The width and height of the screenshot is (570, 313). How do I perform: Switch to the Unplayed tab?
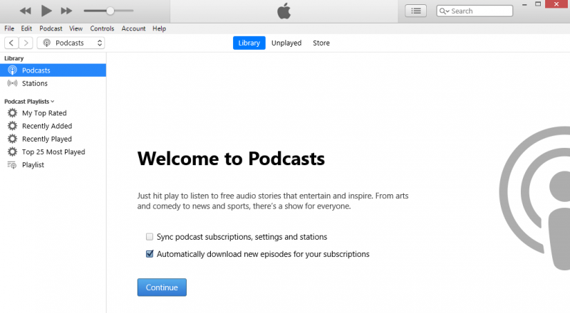tap(286, 43)
